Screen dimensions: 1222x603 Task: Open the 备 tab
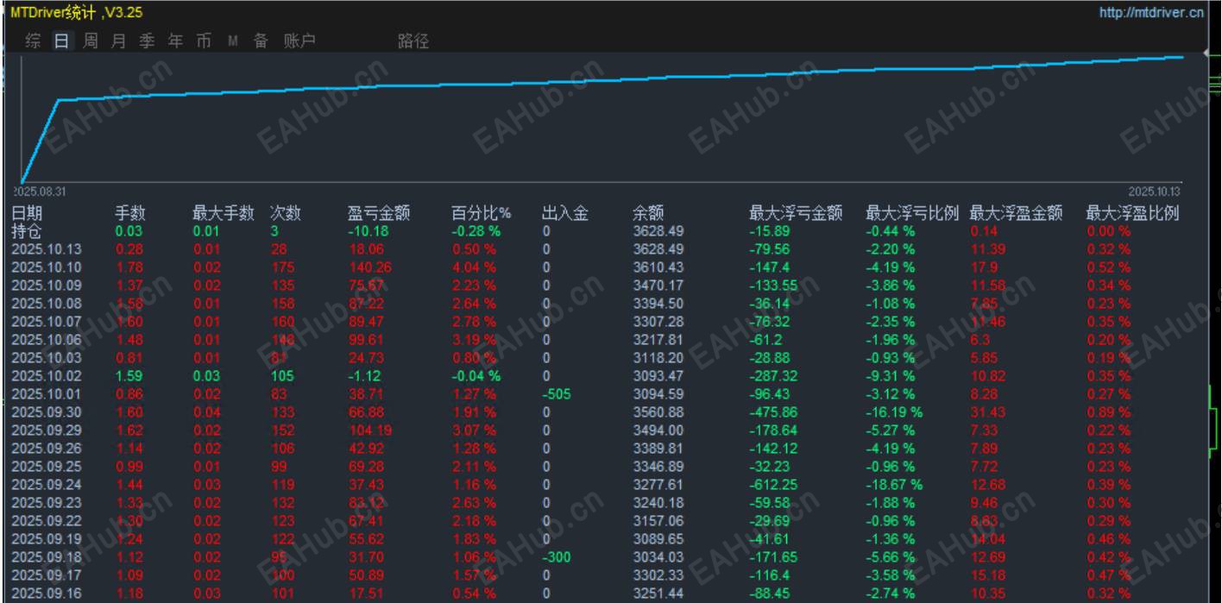(261, 41)
